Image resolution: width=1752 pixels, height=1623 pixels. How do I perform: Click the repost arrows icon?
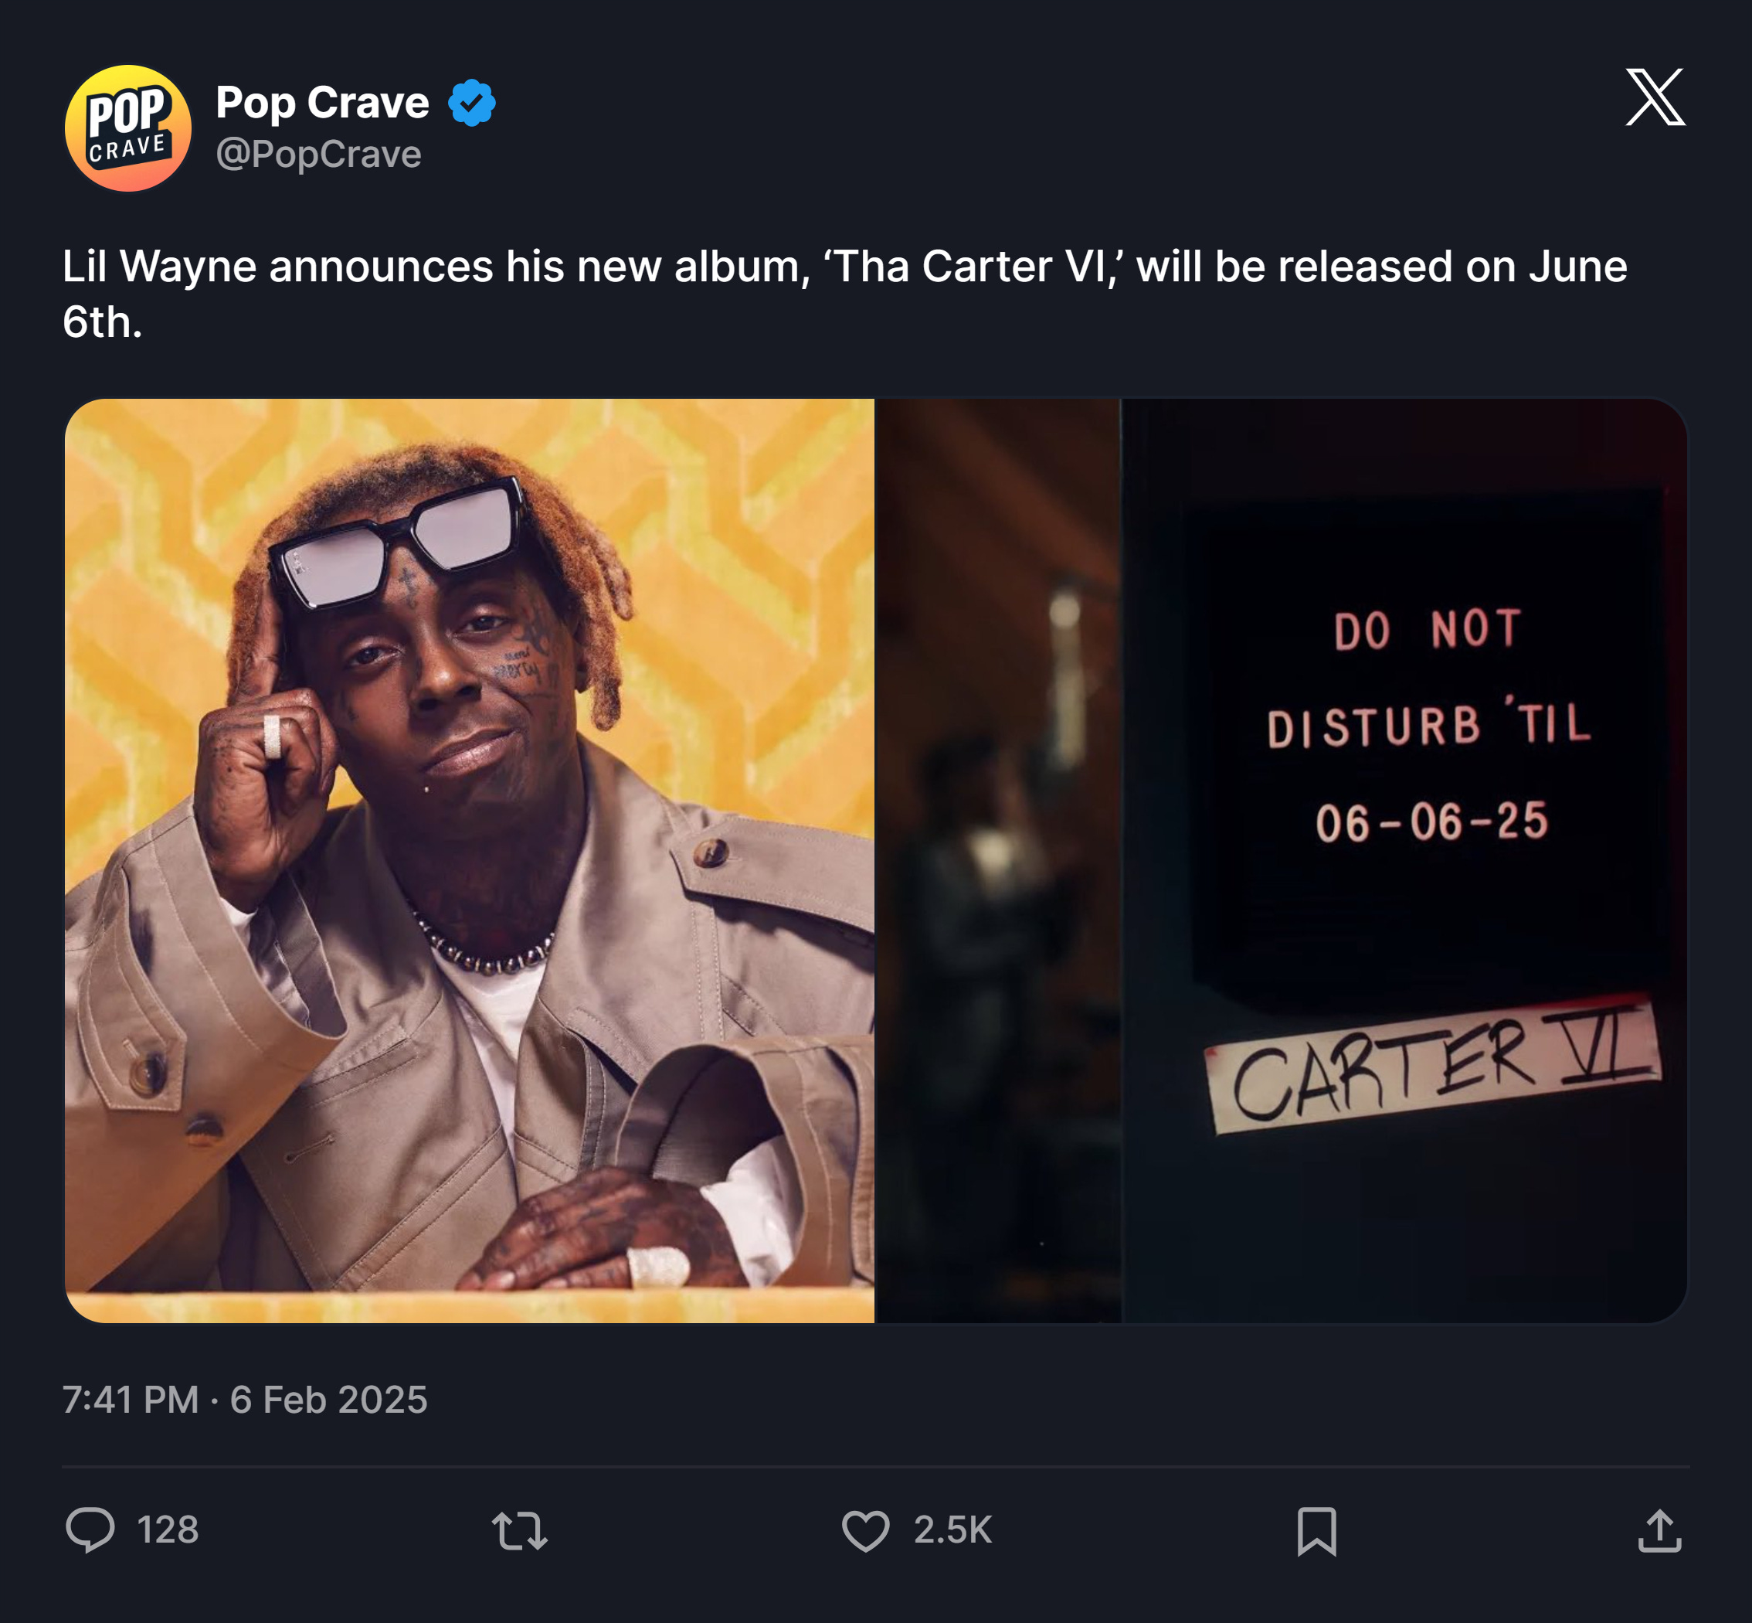click(520, 1531)
